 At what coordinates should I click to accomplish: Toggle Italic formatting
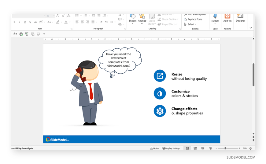(20, 22)
